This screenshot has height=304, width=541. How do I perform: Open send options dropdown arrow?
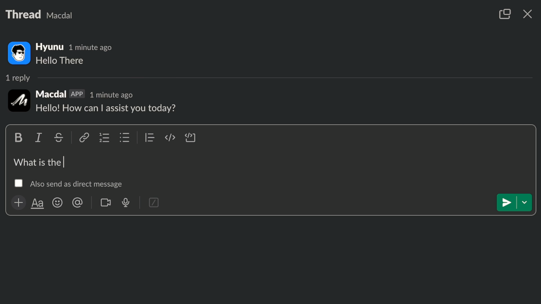pyautogui.click(x=524, y=202)
